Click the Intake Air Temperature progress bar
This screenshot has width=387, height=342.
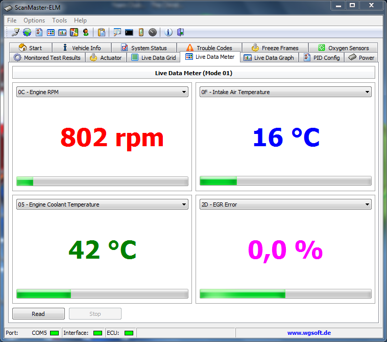(x=285, y=181)
